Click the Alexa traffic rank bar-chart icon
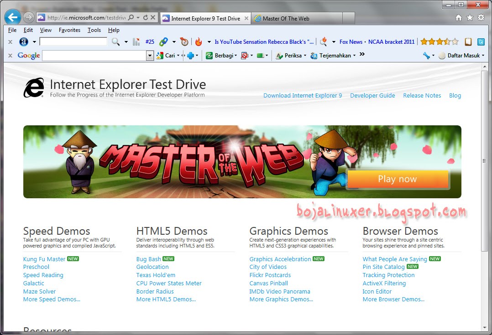The height and width of the screenshot is (335, 492). click(136, 41)
